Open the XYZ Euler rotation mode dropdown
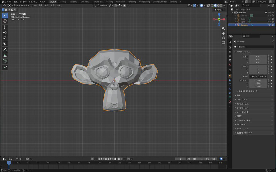276x172 pixels. [x=258, y=76]
